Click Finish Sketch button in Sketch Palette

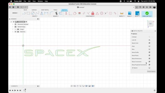pos(151,71)
